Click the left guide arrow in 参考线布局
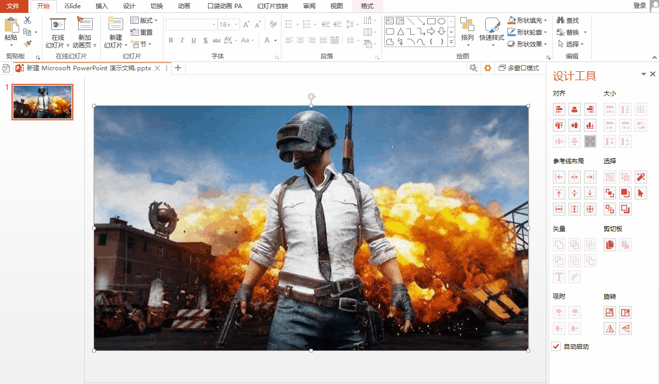This screenshot has height=384, width=659. point(559,177)
